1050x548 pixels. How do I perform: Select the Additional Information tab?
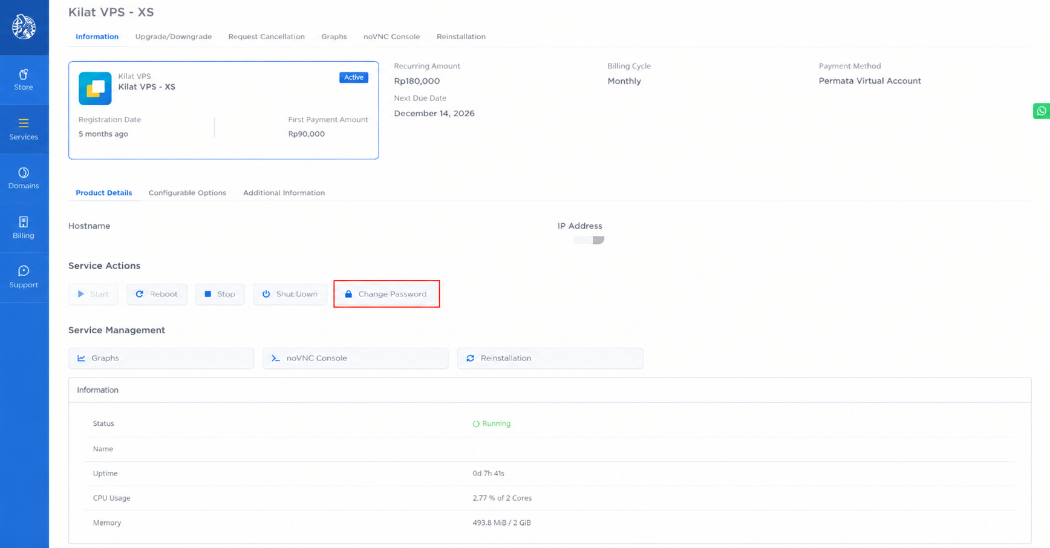click(284, 193)
